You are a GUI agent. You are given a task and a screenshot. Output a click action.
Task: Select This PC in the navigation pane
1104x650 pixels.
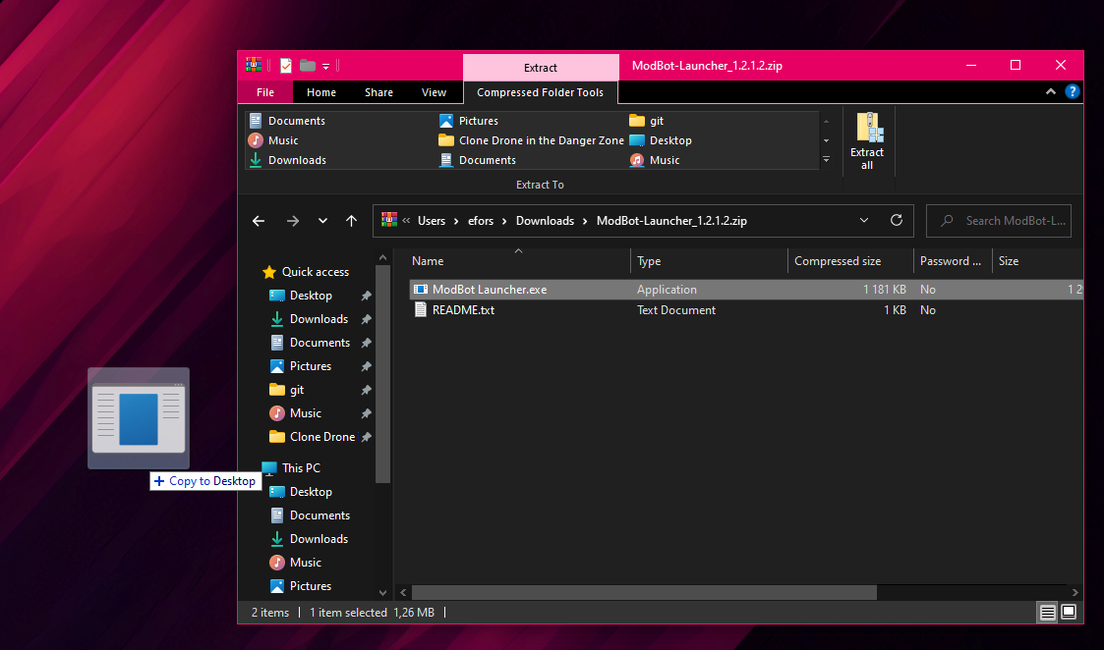point(291,467)
